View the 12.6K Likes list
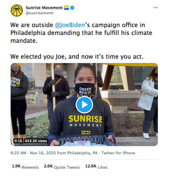Viewport: 169px width, 176px height. (96, 166)
